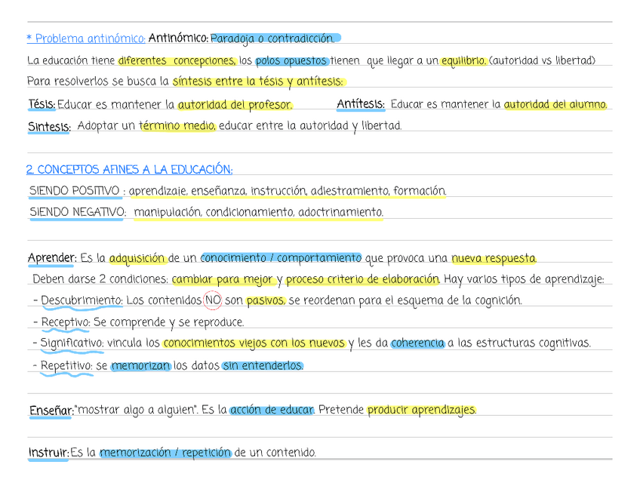Screen dimensions: 640x480
Task: Click the text "(autoridad vs libertad)"
Action: (542, 60)
